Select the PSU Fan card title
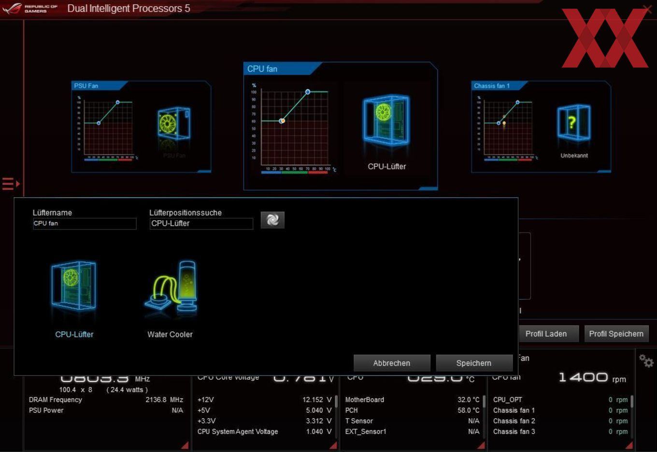Image resolution: width=657 pixels, height=452 pixels. (x=86, y=86)
